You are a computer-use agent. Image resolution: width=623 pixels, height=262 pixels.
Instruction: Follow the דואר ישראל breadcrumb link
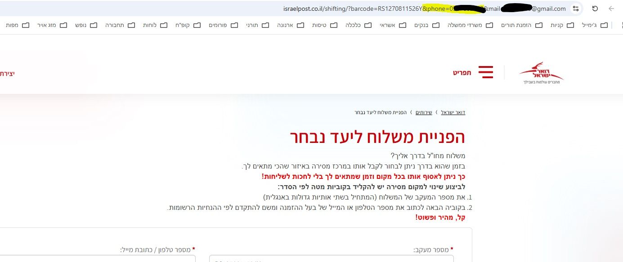(x=453, y=112)
